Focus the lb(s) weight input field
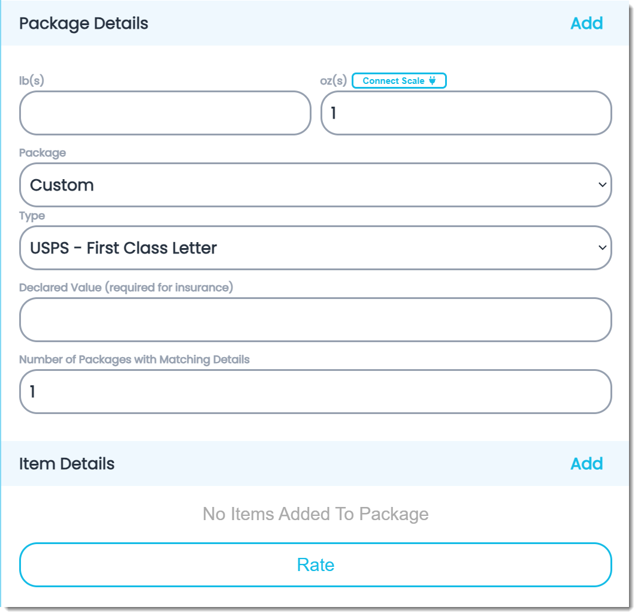 tap(165, 113)
